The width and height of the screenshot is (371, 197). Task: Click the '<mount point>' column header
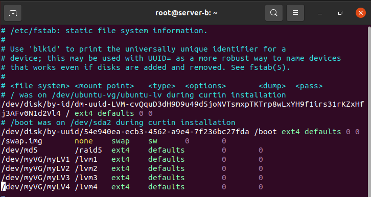point(104,86)
